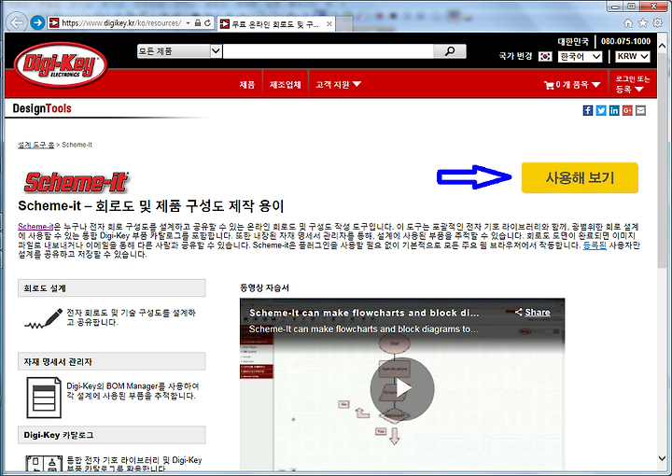Play the Scheme-it tutorial video
672x476 pixels.
click(402, 388)
